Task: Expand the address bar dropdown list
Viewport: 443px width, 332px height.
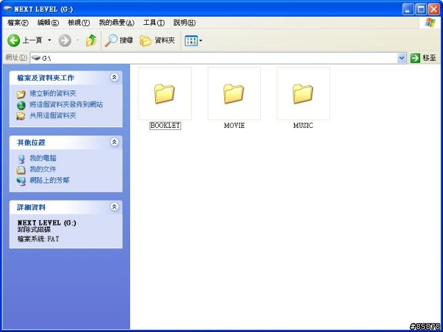Action: 401,58
